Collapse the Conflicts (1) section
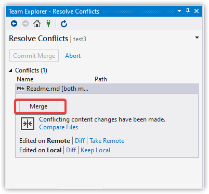209x194 pixels. [x=11, y=70]
